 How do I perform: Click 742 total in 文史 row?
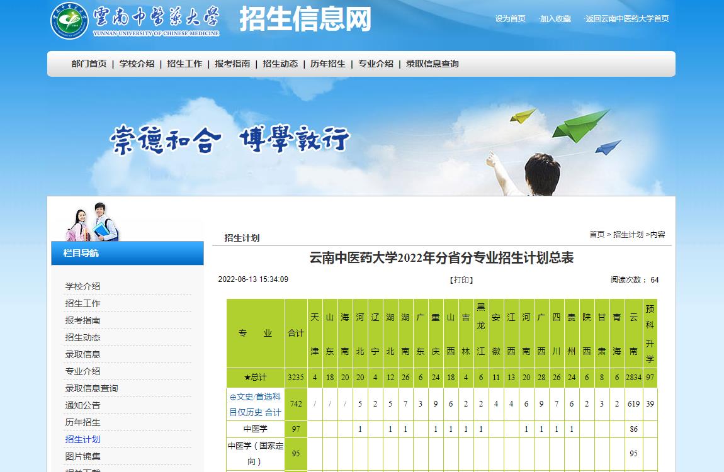click(x=296, y=403)
